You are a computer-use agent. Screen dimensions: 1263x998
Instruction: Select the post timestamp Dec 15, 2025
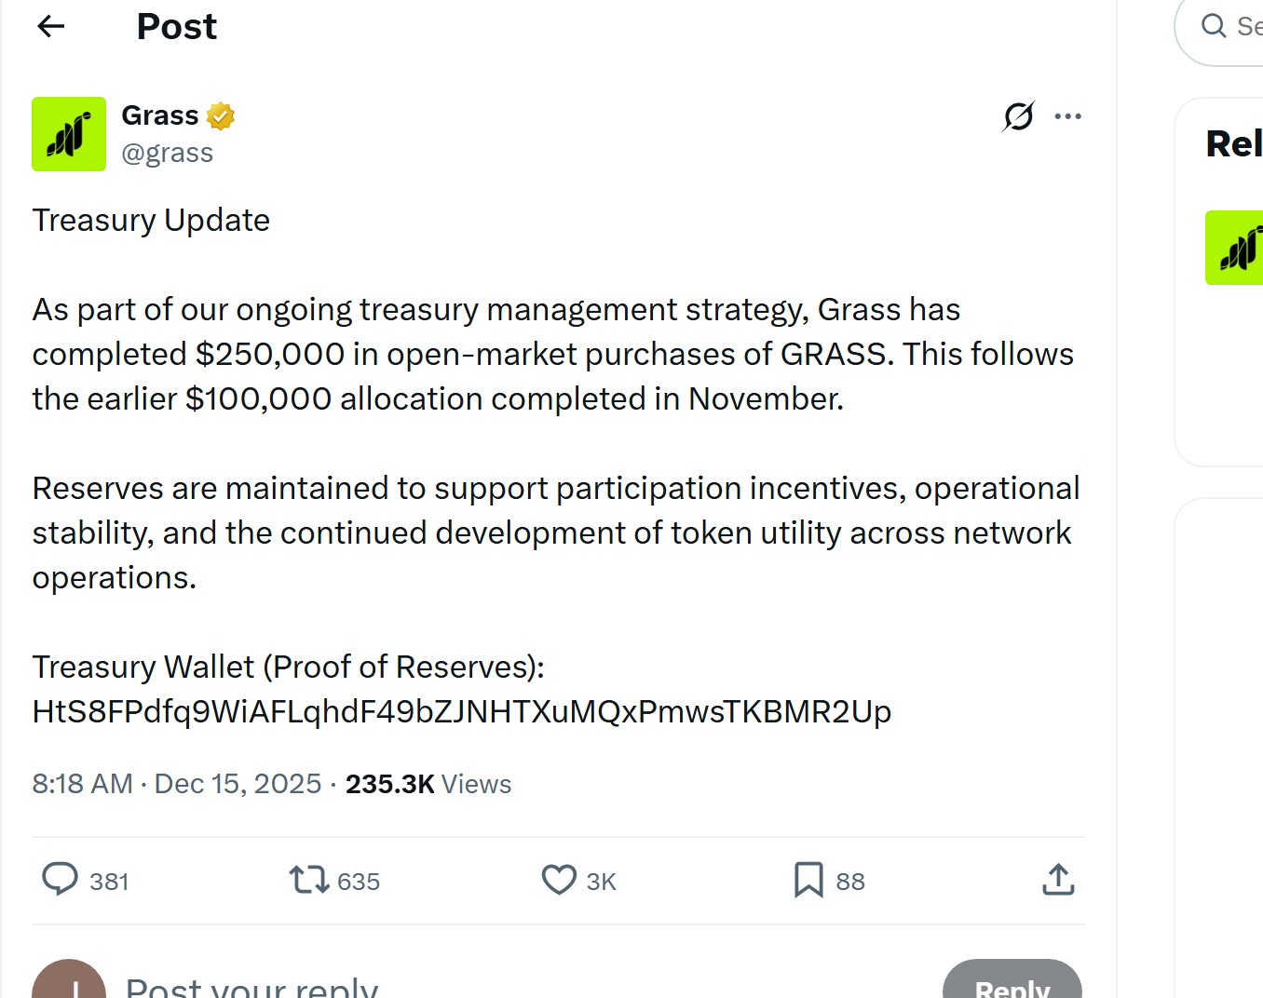click(x=238, y=783)
